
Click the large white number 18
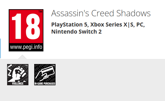pyautogui.click(x=26, y=26)
